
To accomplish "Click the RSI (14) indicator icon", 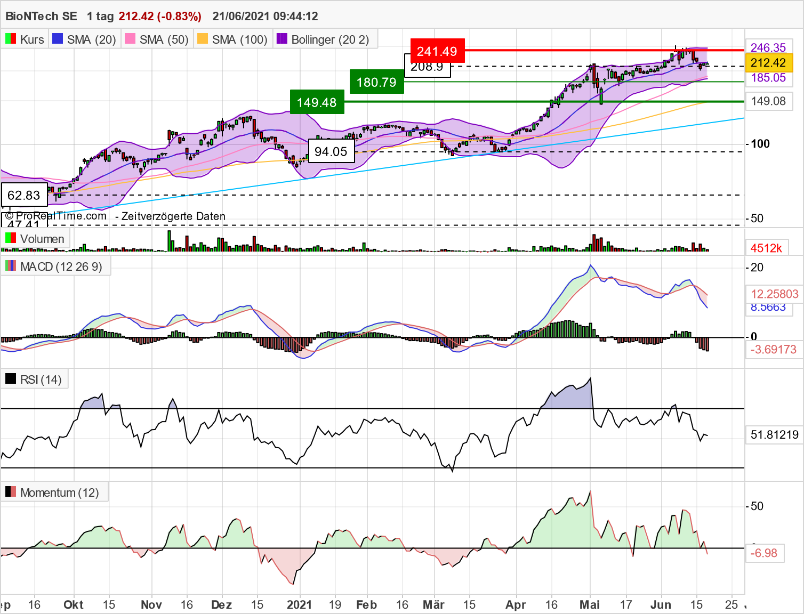I will click(x=12, y=378).
